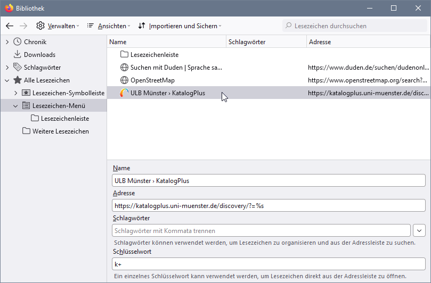The height and width of the screenshot is (283, 431).
Task: Click the import/export arrows icon
Action: [x=142, y=26]
